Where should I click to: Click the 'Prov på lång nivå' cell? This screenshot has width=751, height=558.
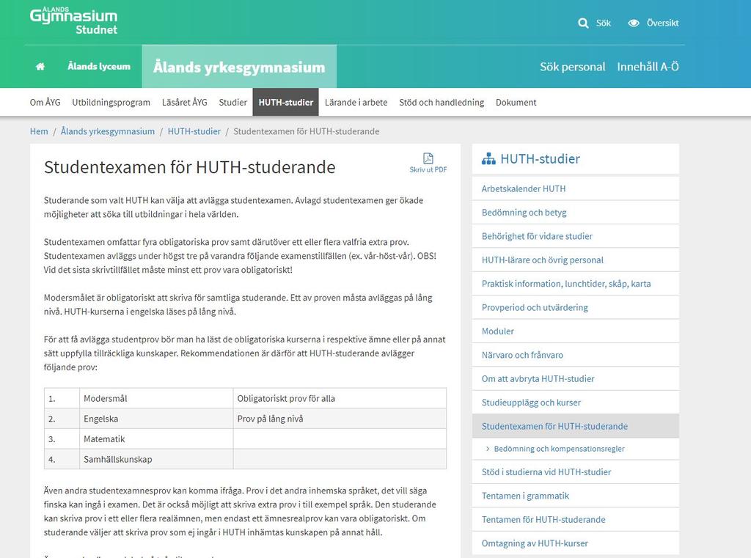340,419
